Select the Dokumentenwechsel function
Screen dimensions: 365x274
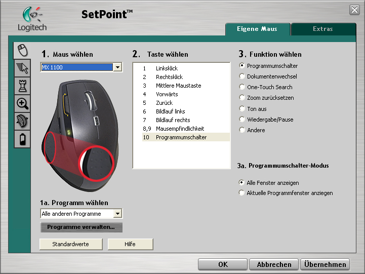(242, 76)
